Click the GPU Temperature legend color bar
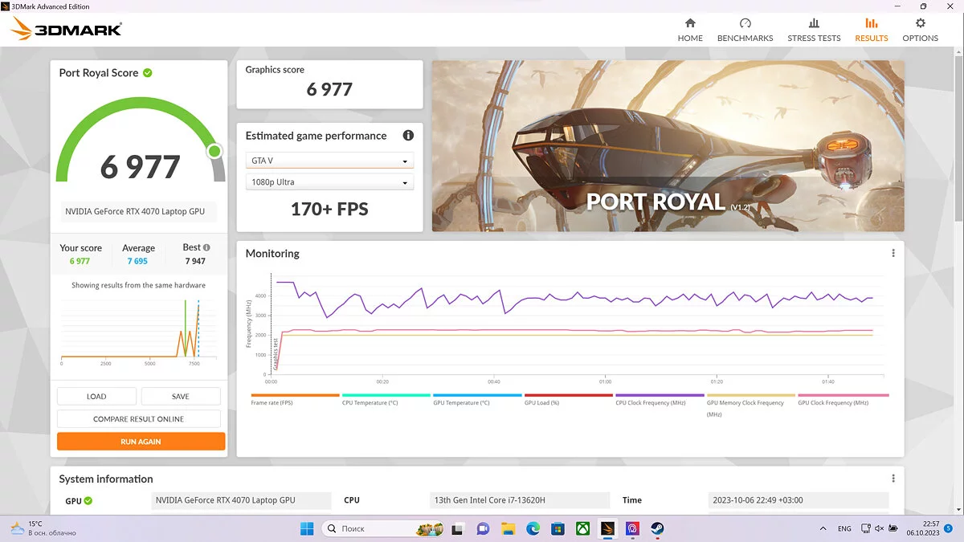Image resolution: width=964 pixels, height=542 pixels. tap(477, 395)
